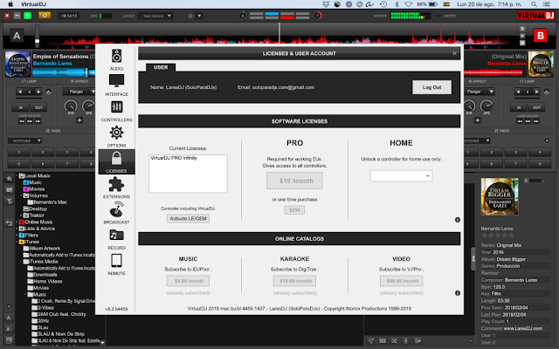Open the Interface settings section
The width and height of the screenshot is (559, 349).
[x=116, y=86]
